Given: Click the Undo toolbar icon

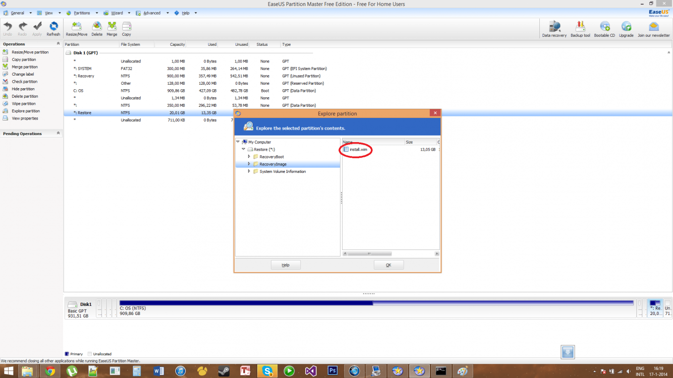Looking at the screenshot, I should point(8,29).
